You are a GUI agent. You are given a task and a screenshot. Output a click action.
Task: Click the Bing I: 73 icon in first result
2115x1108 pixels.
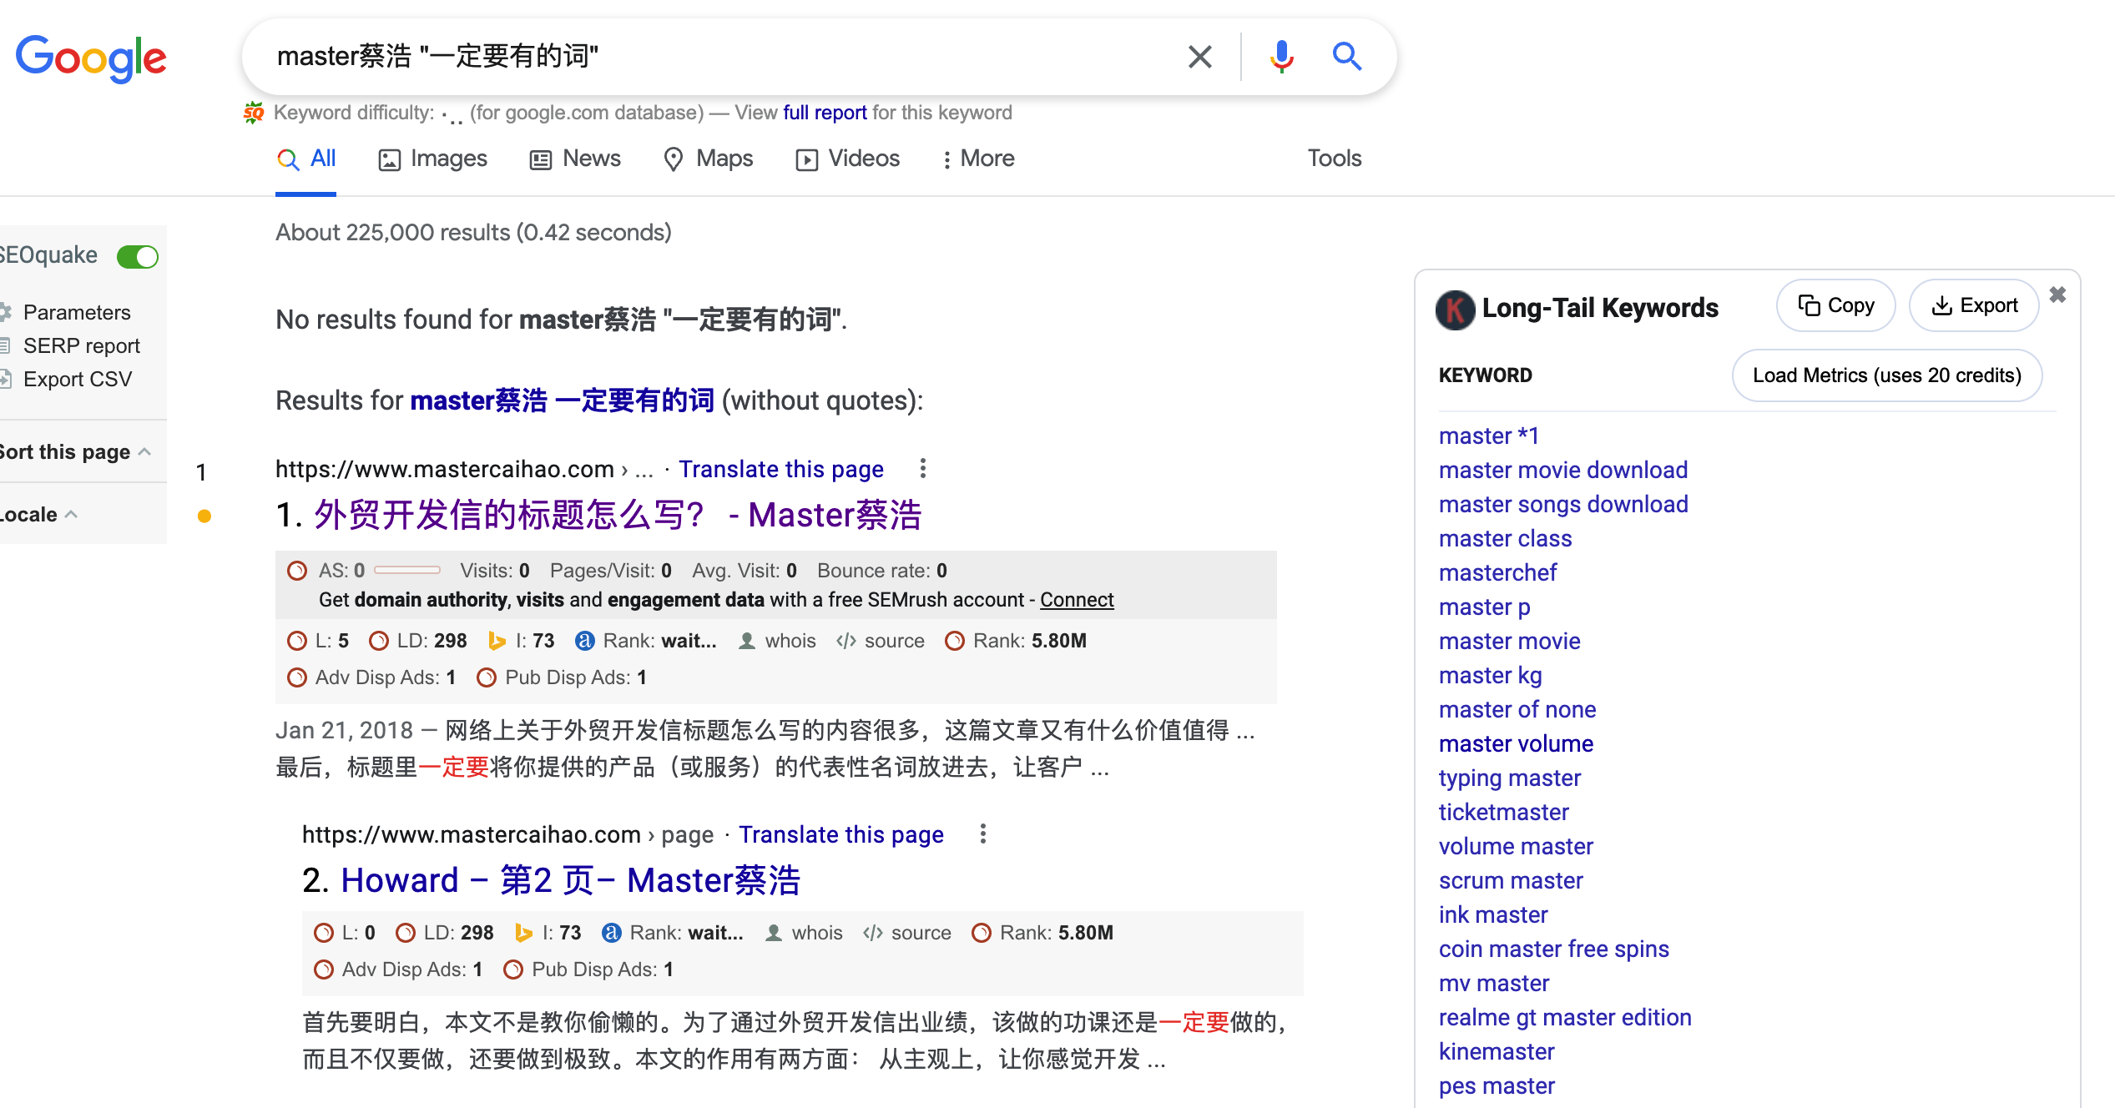497,641
